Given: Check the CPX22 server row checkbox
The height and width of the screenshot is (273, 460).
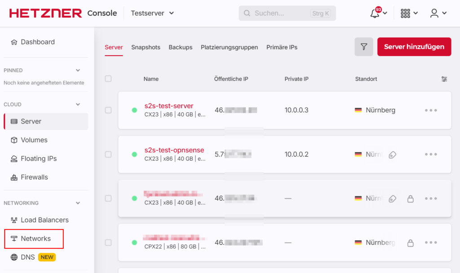Looking at the screenshot, I should coord(108,242).
